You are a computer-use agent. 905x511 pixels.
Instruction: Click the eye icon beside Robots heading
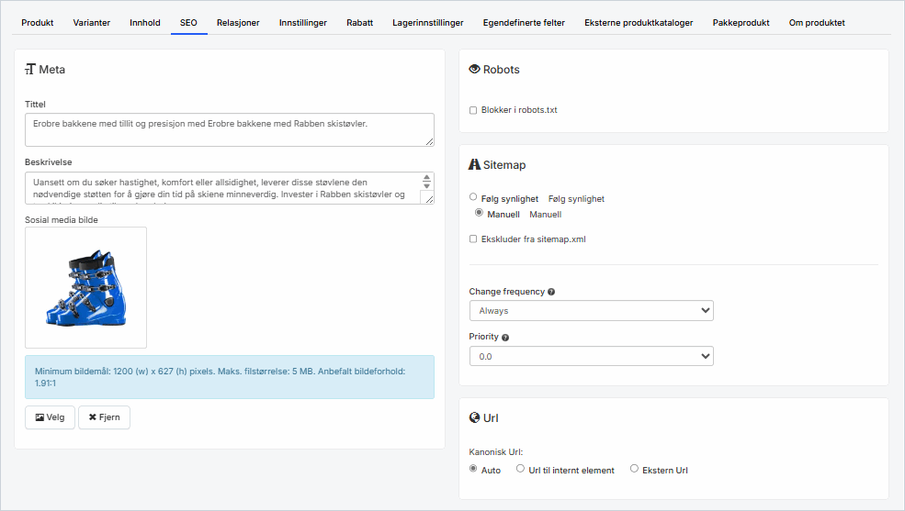(x=475, y=70)
